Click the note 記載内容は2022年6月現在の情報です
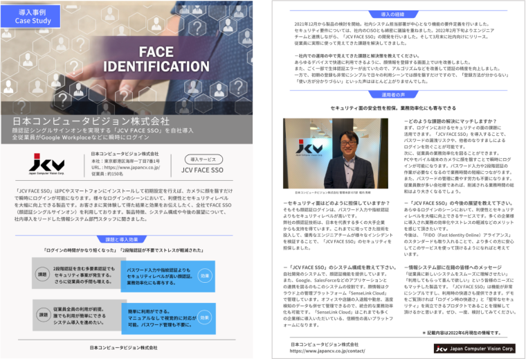This screenshot has width=526, height=359. point(462,333)
